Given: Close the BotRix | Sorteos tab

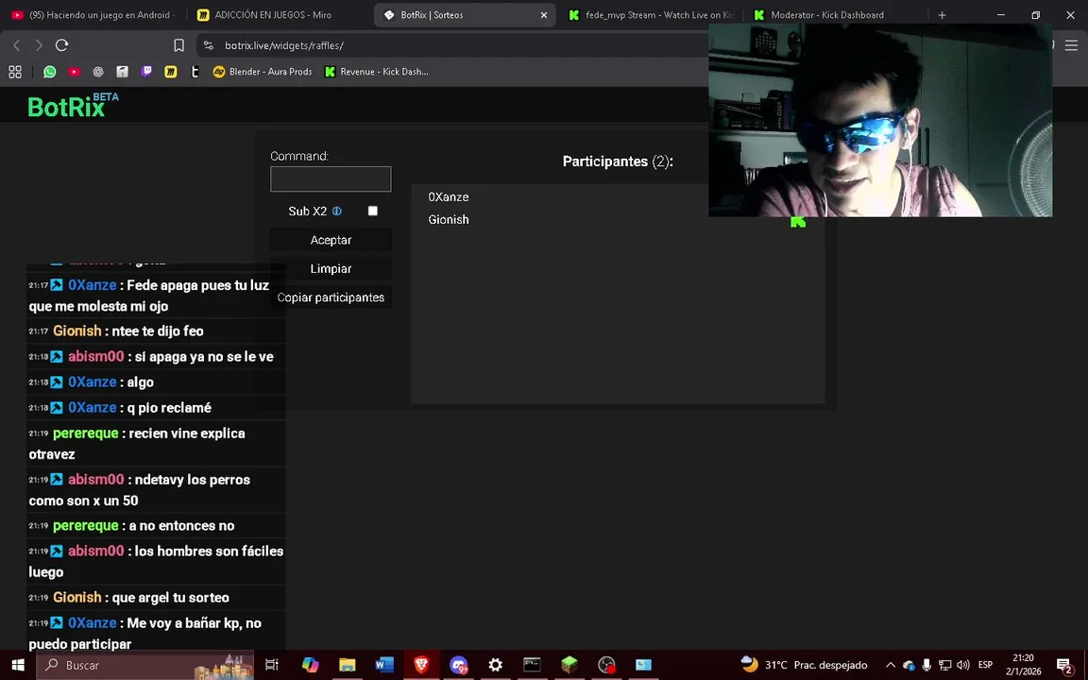Looking at the screenshot, I should coord(544,14).
